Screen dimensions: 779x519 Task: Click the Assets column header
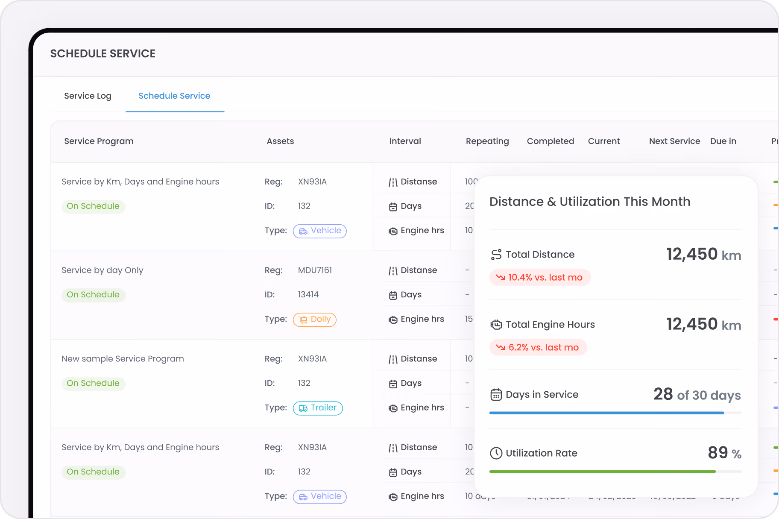tap(280, 141)
